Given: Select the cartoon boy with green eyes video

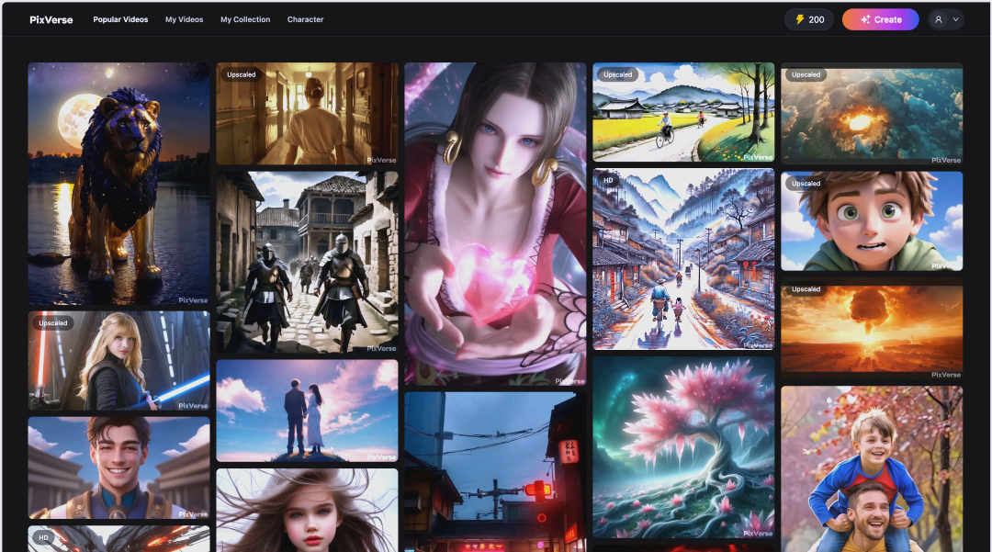Looking at the screenshot, I should tap(872, 221).
